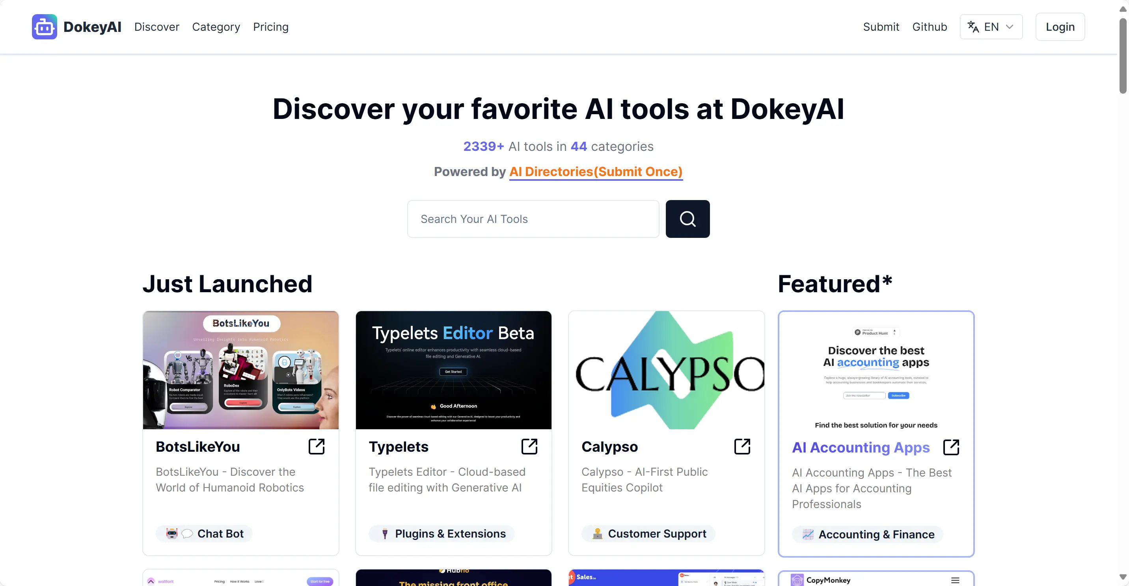This screenshot has height=586, width=1129.
Task: Select the Customer Support category tag
Action: pyautogui.click(x=648, y=534)
